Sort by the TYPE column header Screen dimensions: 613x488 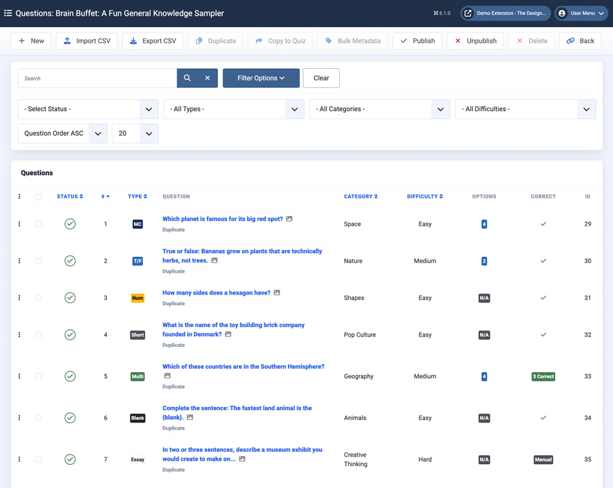click(138, 196)
